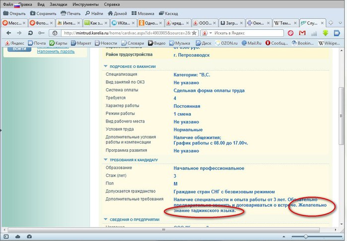Click the value г. Петрозаводск

coord(192,55)
